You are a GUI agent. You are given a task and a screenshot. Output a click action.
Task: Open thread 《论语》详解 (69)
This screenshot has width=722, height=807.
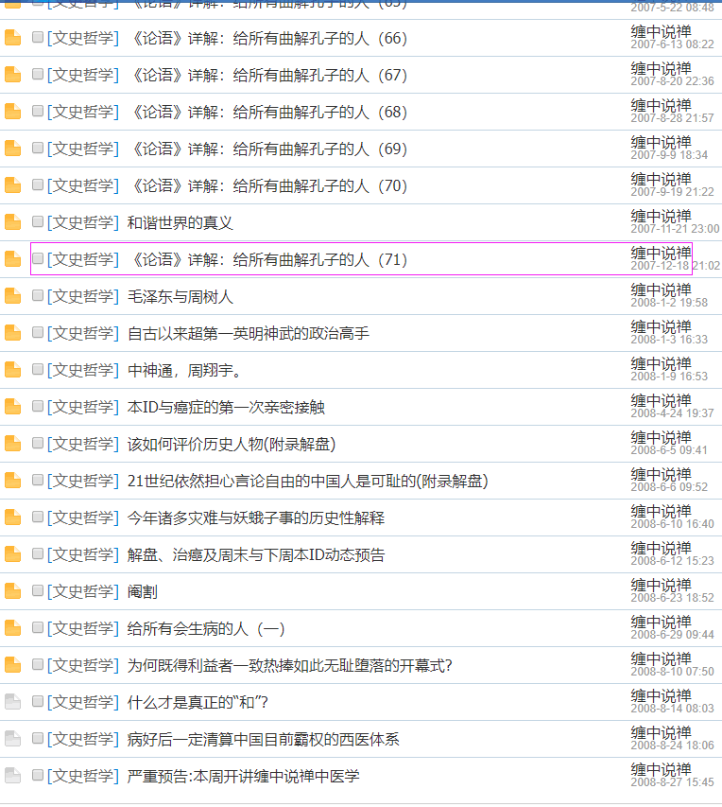267,149
